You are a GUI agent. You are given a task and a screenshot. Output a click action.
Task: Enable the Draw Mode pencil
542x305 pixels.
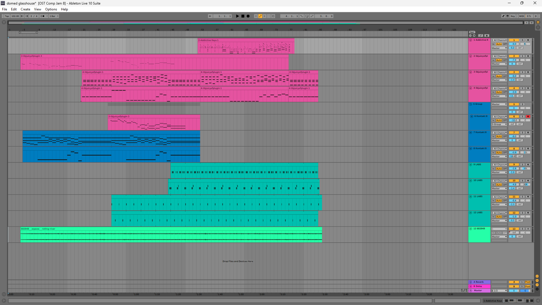pyautogui.click(x=503, y=16)
